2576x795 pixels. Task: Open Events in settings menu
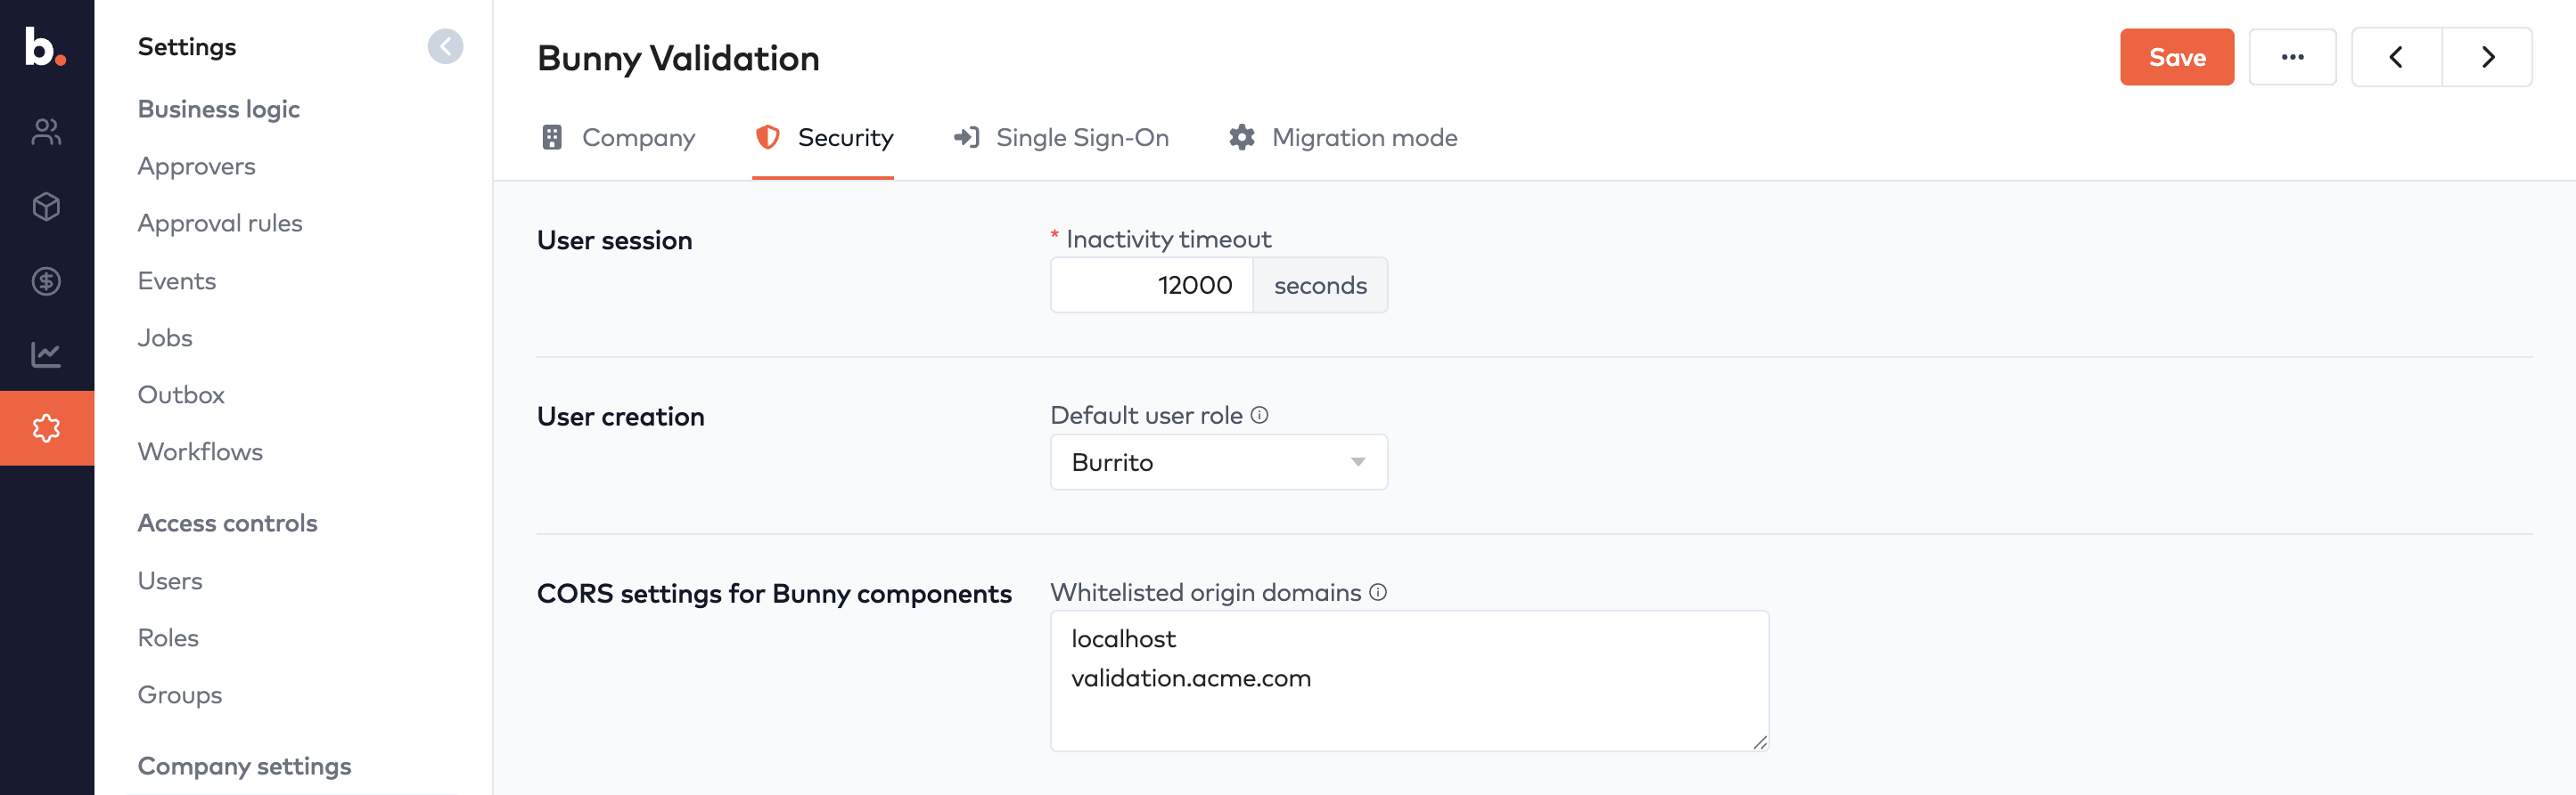[177, 280]
